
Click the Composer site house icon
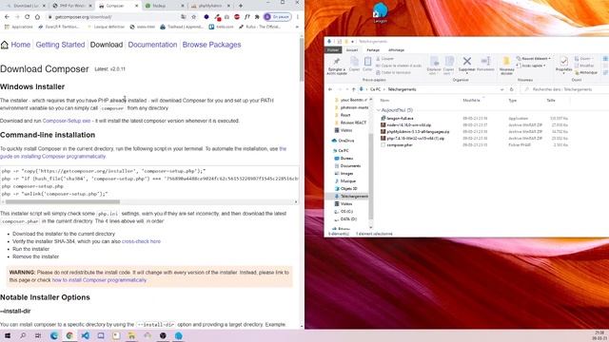point(5,45)
